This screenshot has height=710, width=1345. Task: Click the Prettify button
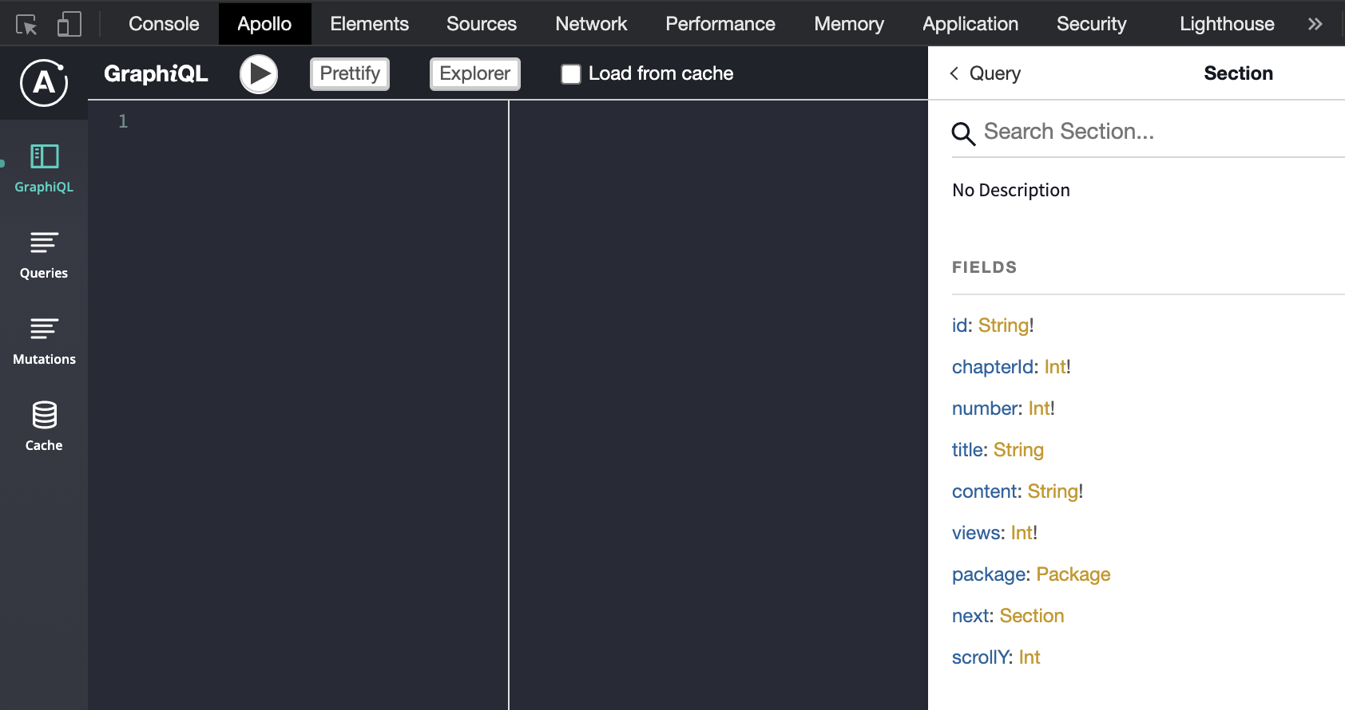[x=350, y=74]
